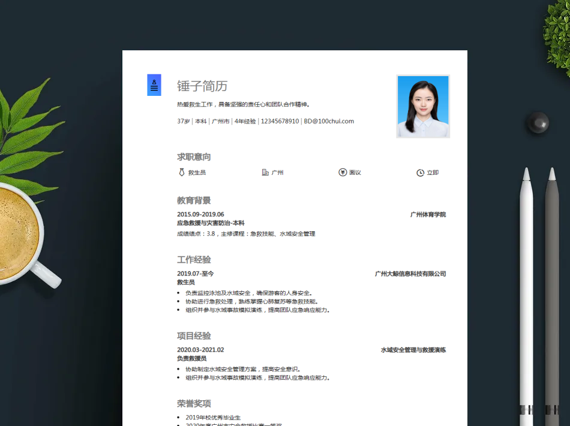Viewport: 570px width, 426px height.
Task: Click the project name 水域安全管理与救援演练
Action: pyautogui.click(x=413, y=350)
